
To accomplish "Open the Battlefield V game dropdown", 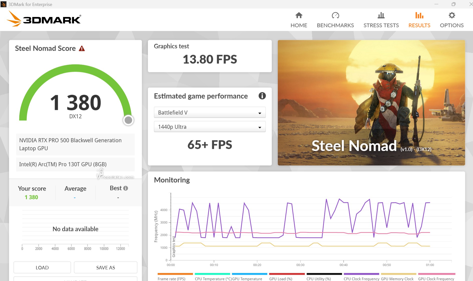I will [x=209, y=113].
